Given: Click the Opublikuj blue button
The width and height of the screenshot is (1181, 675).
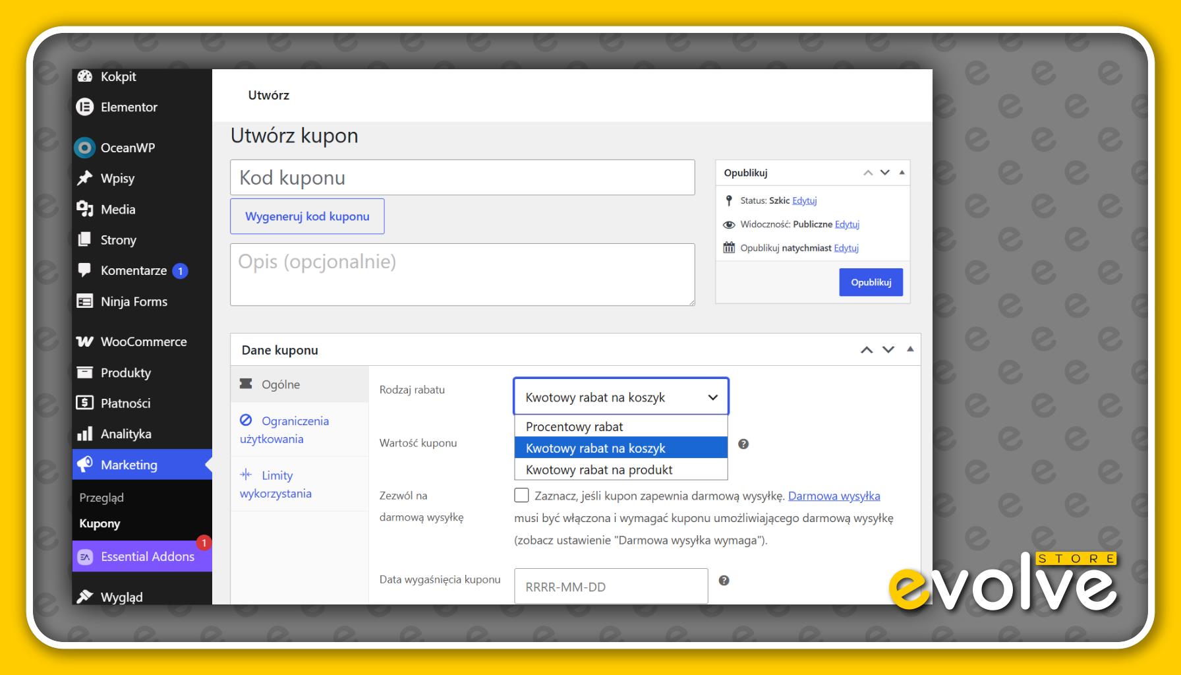Looking at the screenshot, I should pyautogui.click(x=871, y=282).
